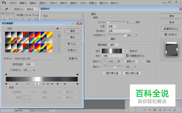
Task: Click the 缩放(C) scale slider handle
Action: (115, 67)
